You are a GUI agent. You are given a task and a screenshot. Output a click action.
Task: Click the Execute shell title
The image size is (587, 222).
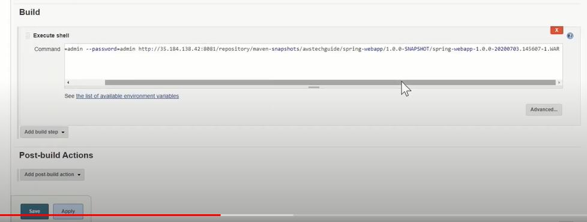click(x=51, y=35)
